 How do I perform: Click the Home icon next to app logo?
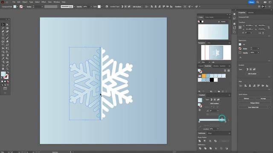coord(7,2)
